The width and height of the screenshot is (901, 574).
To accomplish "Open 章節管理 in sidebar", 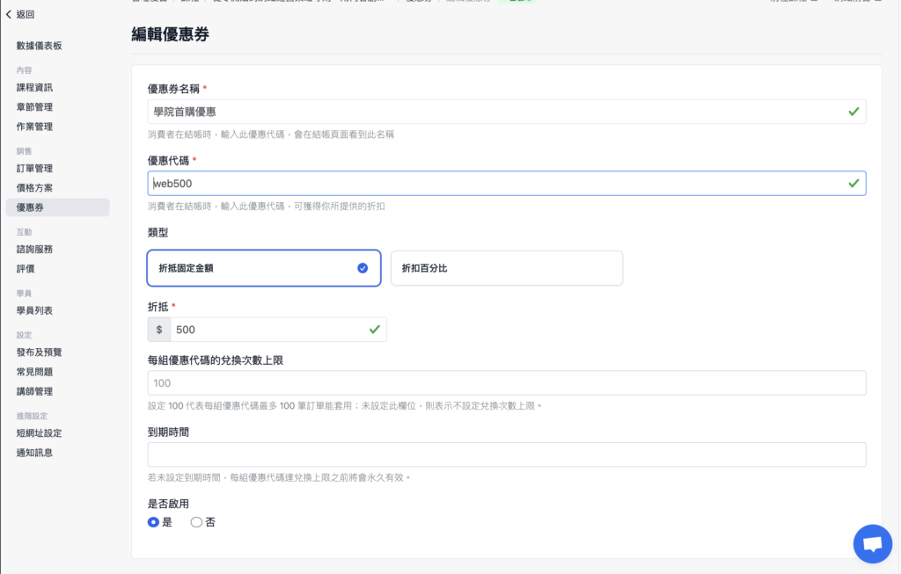I will [x=34, y=107].
